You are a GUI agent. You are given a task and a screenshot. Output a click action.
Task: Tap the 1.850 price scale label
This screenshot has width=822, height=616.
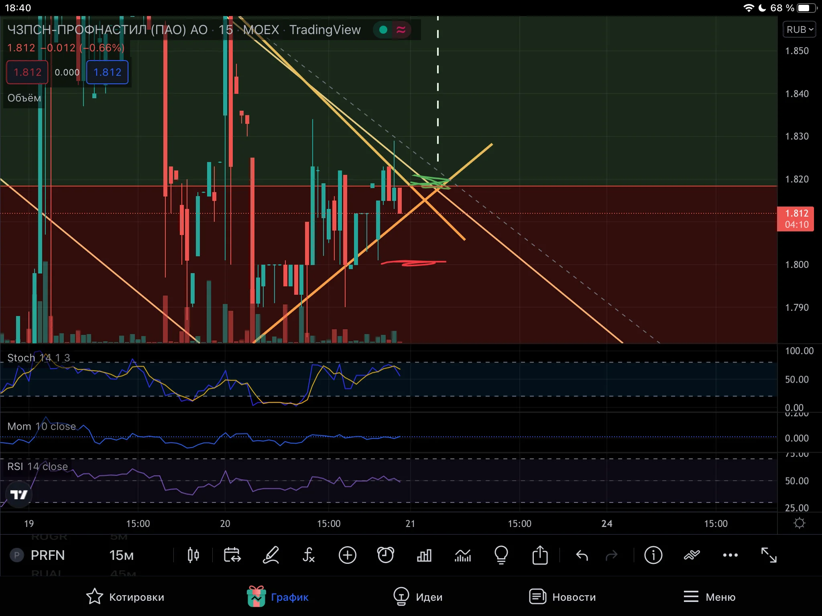click(x=797, y=51)
